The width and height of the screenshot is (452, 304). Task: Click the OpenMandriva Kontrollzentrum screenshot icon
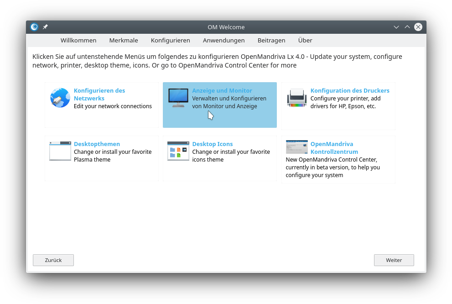click(296, 147)
